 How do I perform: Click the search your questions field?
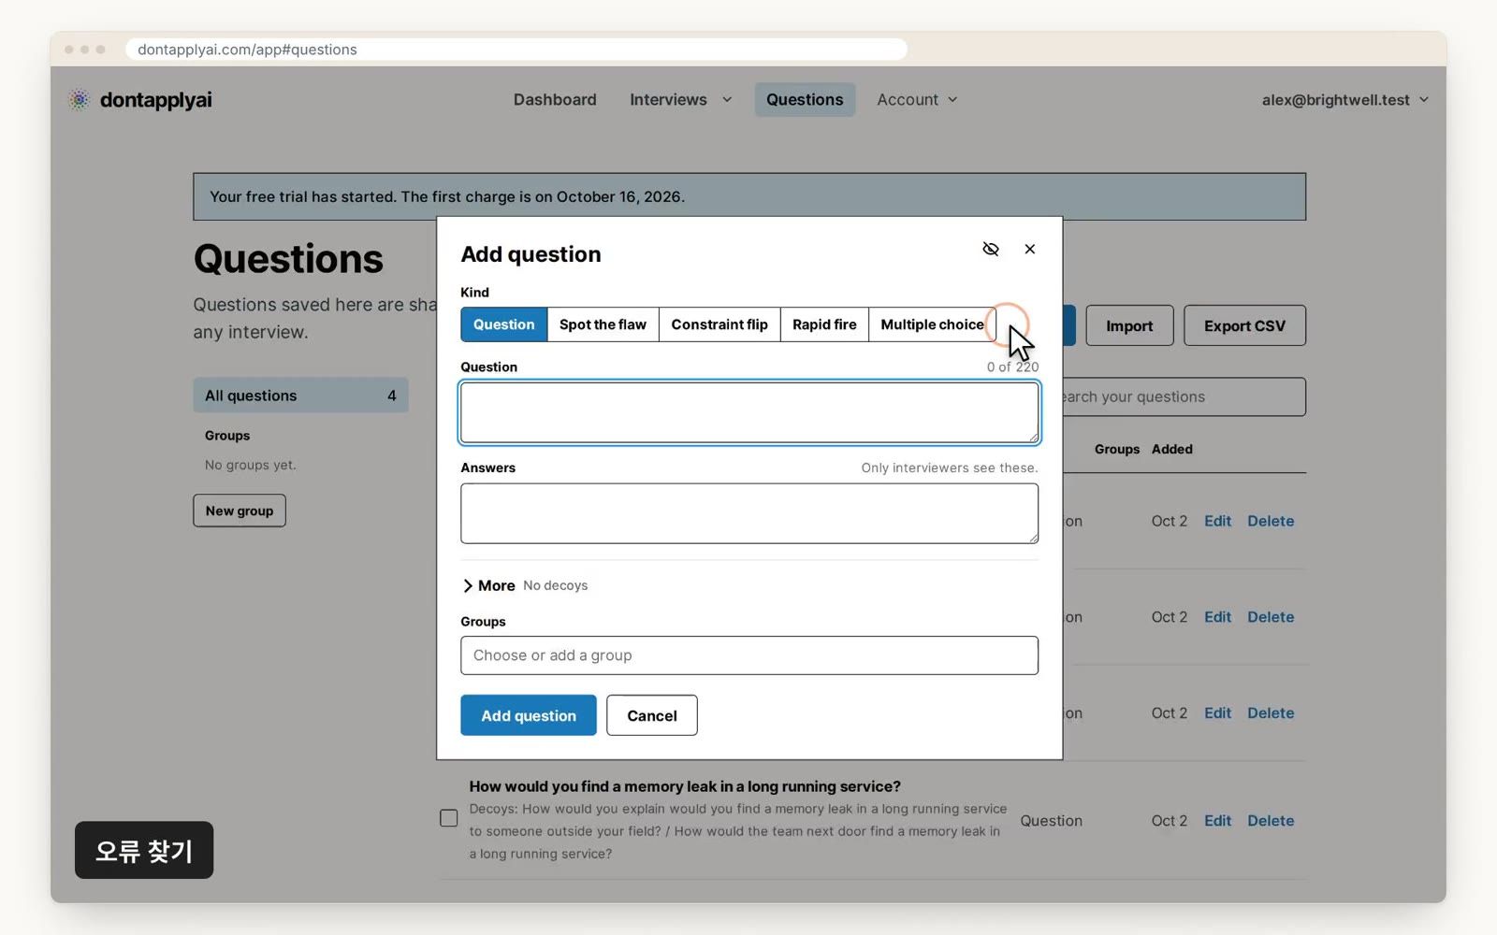coord(1184,396)
